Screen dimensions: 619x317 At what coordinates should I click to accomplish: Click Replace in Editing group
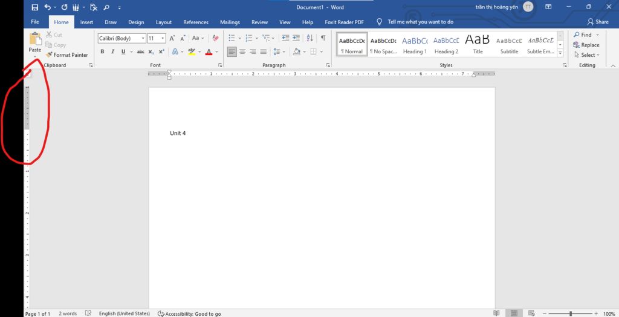(586, 45)
